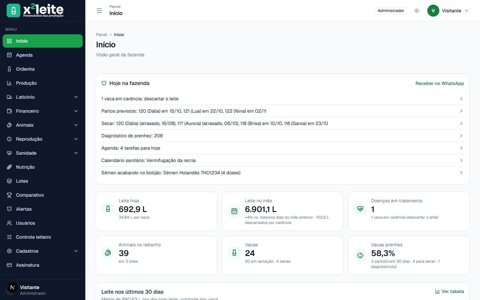Open Agenda via its calendar icon
The image size is (480, 300).
[x=9, y=55]
